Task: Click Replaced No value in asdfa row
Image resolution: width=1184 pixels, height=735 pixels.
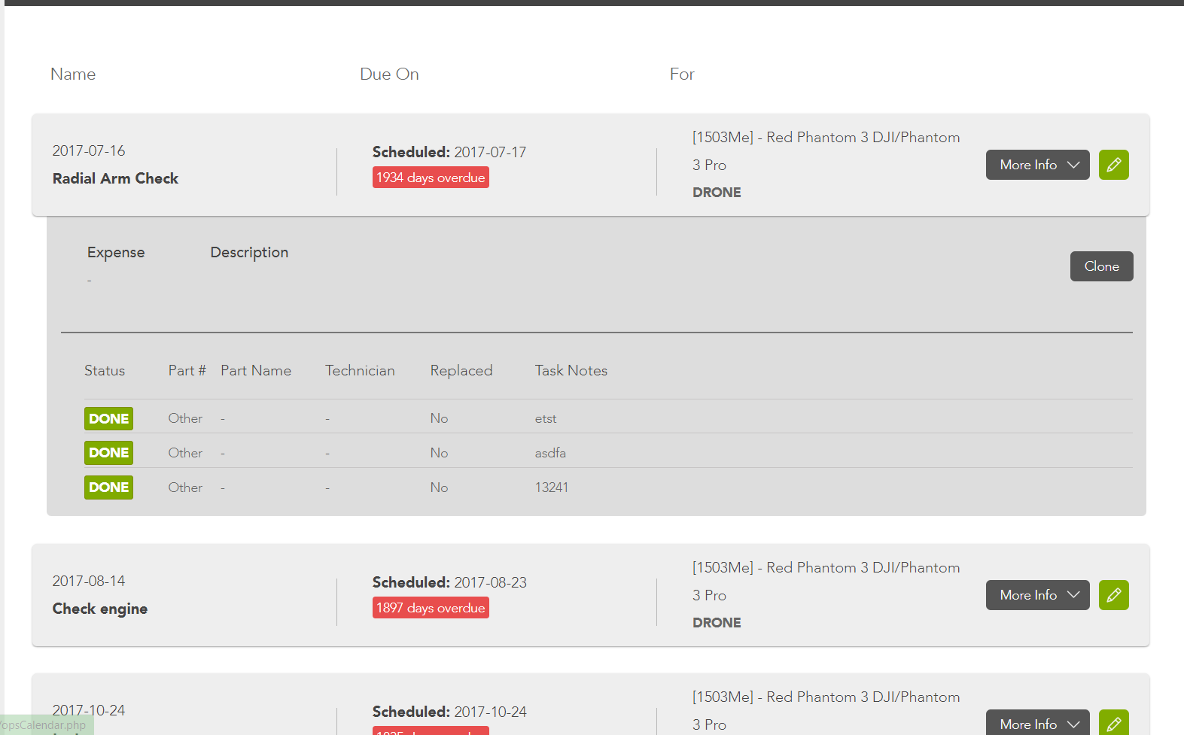Action: click(x=439, y=453)
